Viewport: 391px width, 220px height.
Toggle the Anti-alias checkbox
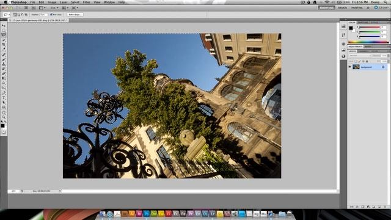[51, 15]
